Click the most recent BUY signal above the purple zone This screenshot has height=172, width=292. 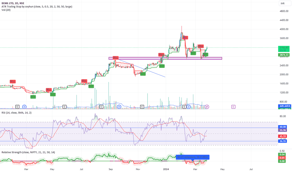click(206, 54)
